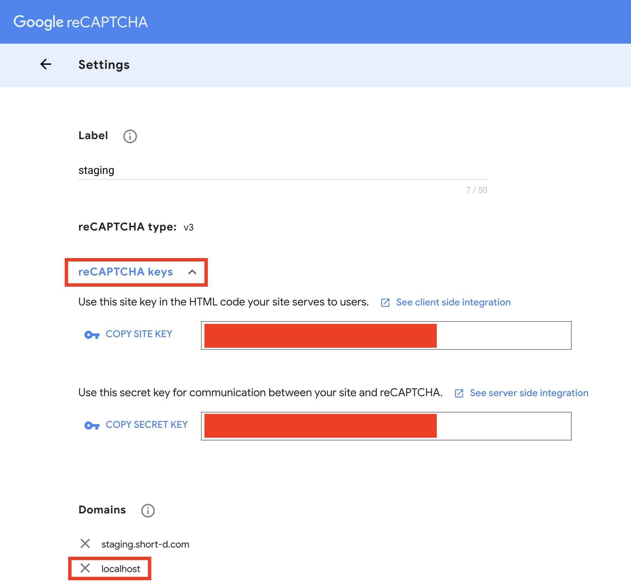Screen dimensions: 631x585
Task: Click the localhost domain text
Action: pos(121,569)
